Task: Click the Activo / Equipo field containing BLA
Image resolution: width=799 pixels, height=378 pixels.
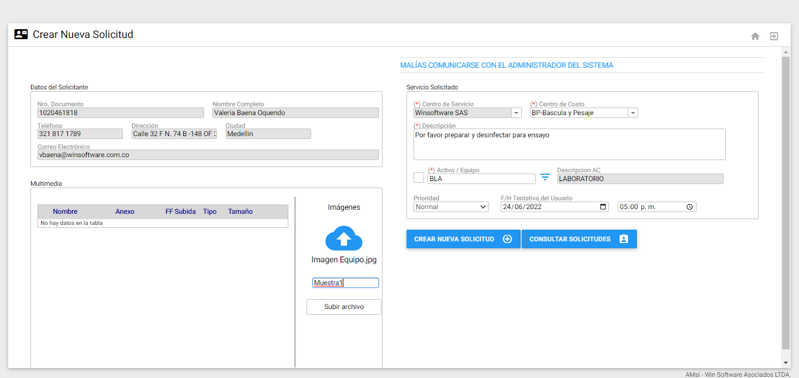Action: [x=481, y=179]
